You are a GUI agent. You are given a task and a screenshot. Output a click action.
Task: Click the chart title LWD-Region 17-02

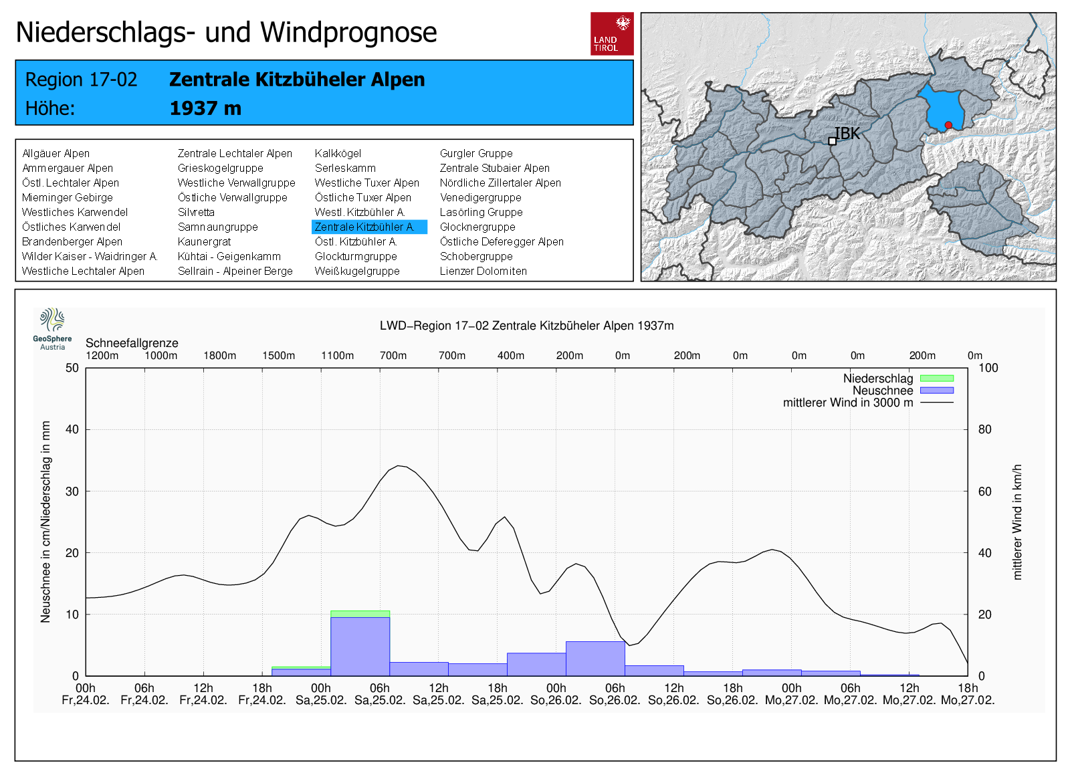point(526,326)
